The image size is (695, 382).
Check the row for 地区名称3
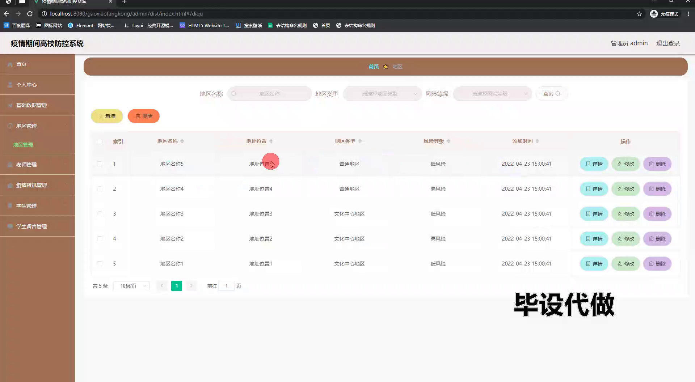(x=100, y=214)
